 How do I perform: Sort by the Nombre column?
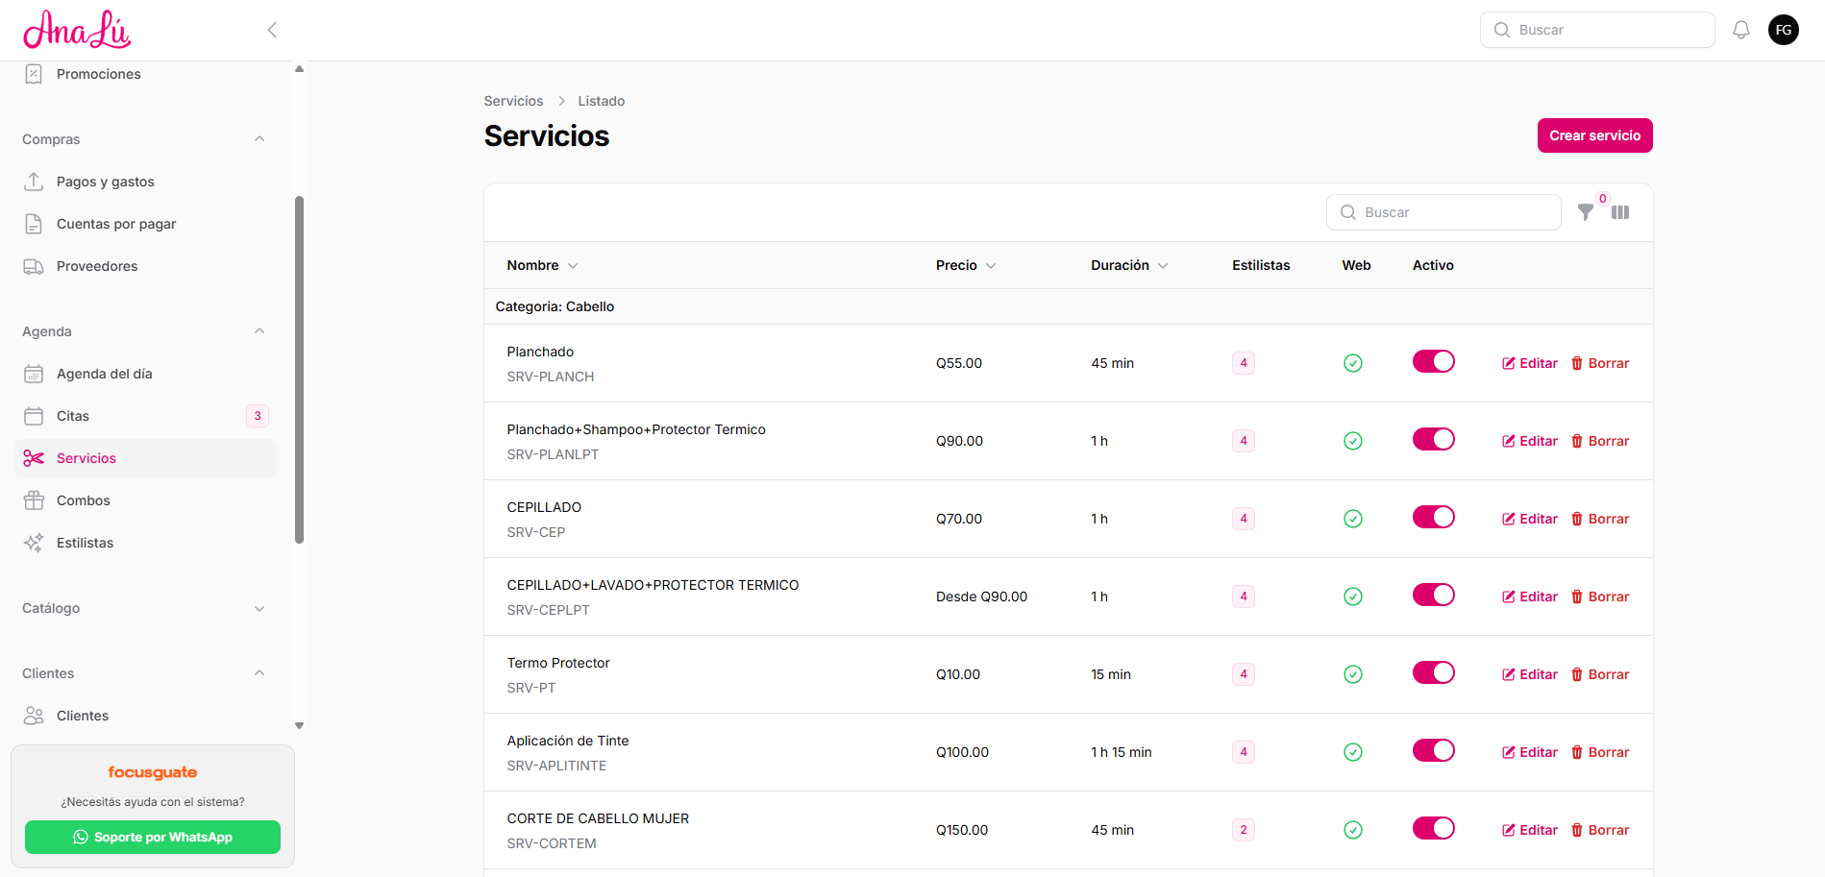click(542, 265)
